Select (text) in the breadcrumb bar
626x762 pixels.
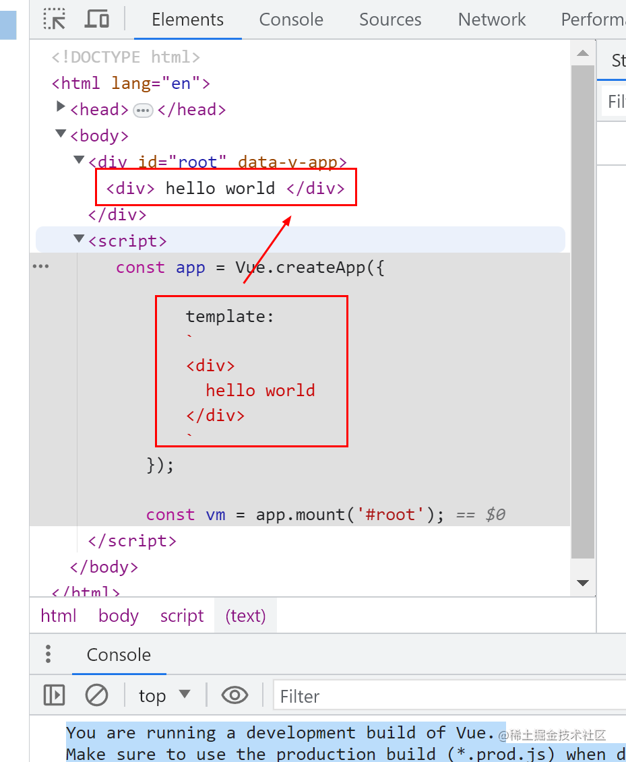245,616
